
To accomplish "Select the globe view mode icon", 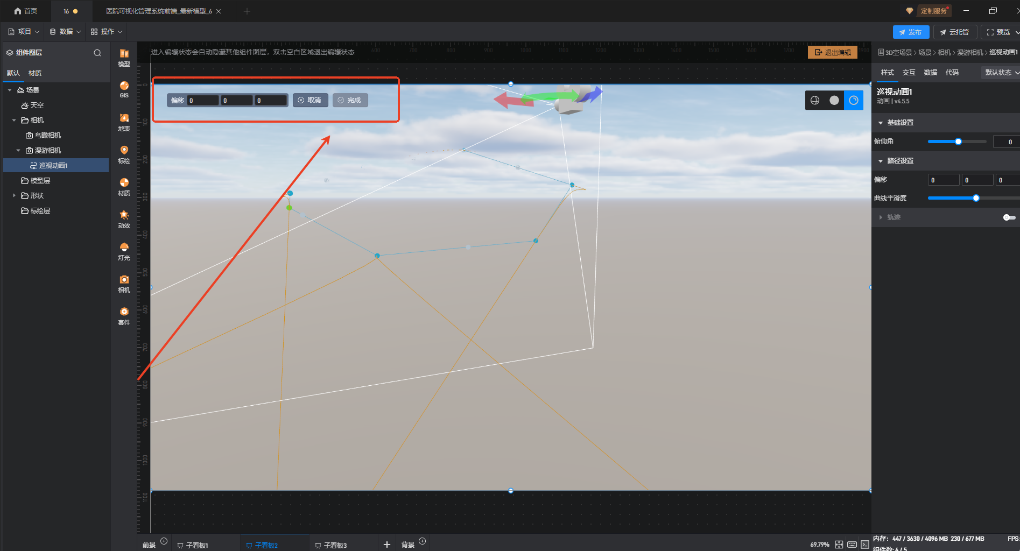I will 815,100.
